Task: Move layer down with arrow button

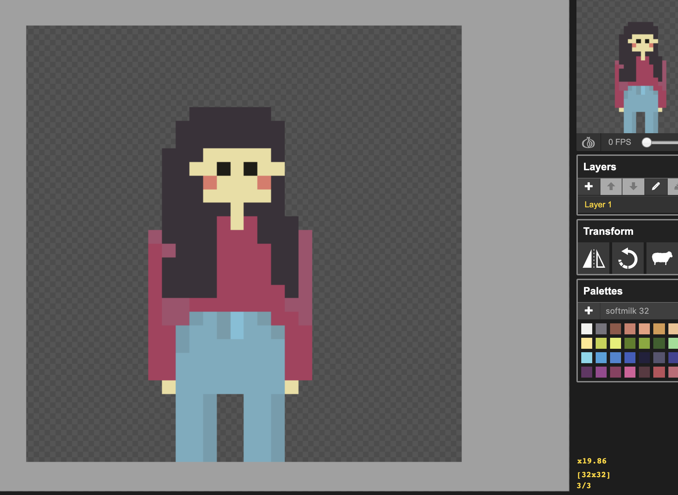Action: pos(633,186)
